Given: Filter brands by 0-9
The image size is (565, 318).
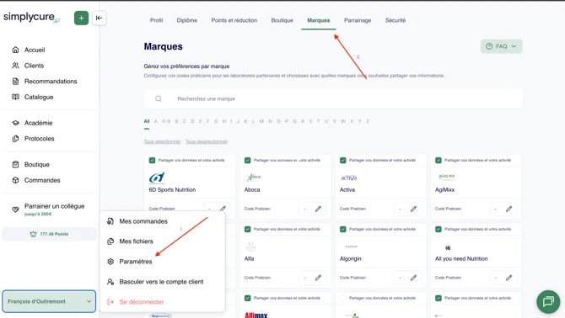Looking at the screenshot, I should [166, 121].
